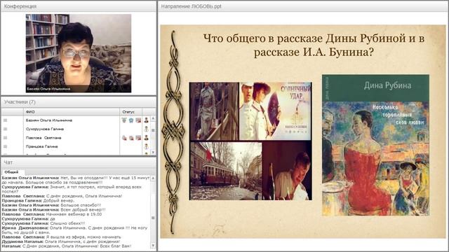Click the chat scroll-down arrow

coord(153,245)
